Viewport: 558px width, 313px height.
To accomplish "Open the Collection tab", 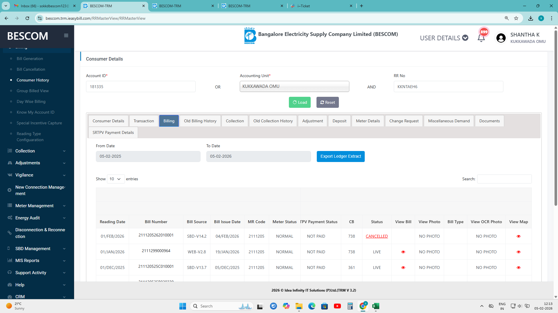I will [235, 121].
